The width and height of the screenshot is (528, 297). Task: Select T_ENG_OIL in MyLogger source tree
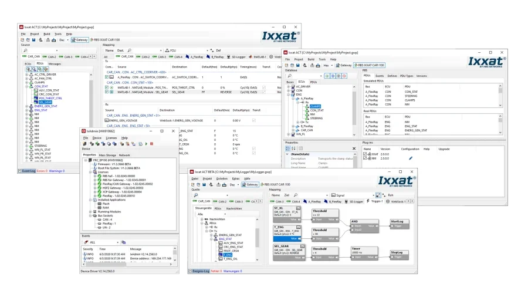[x=231, y=259]
